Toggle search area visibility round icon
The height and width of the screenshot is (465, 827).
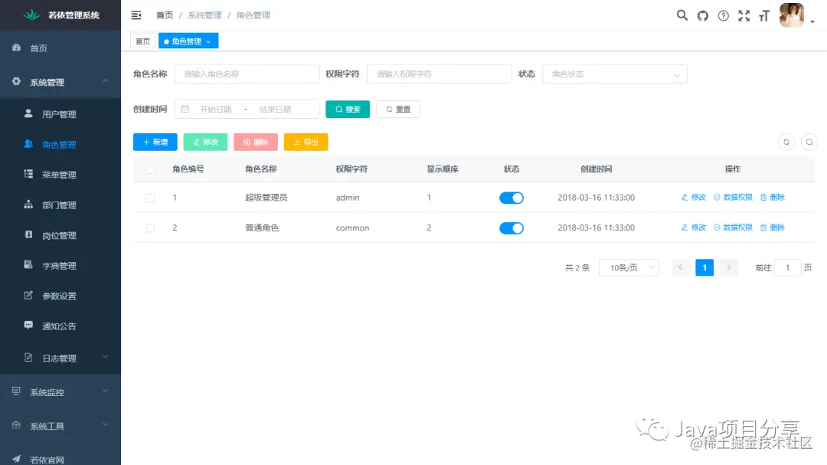809,142
